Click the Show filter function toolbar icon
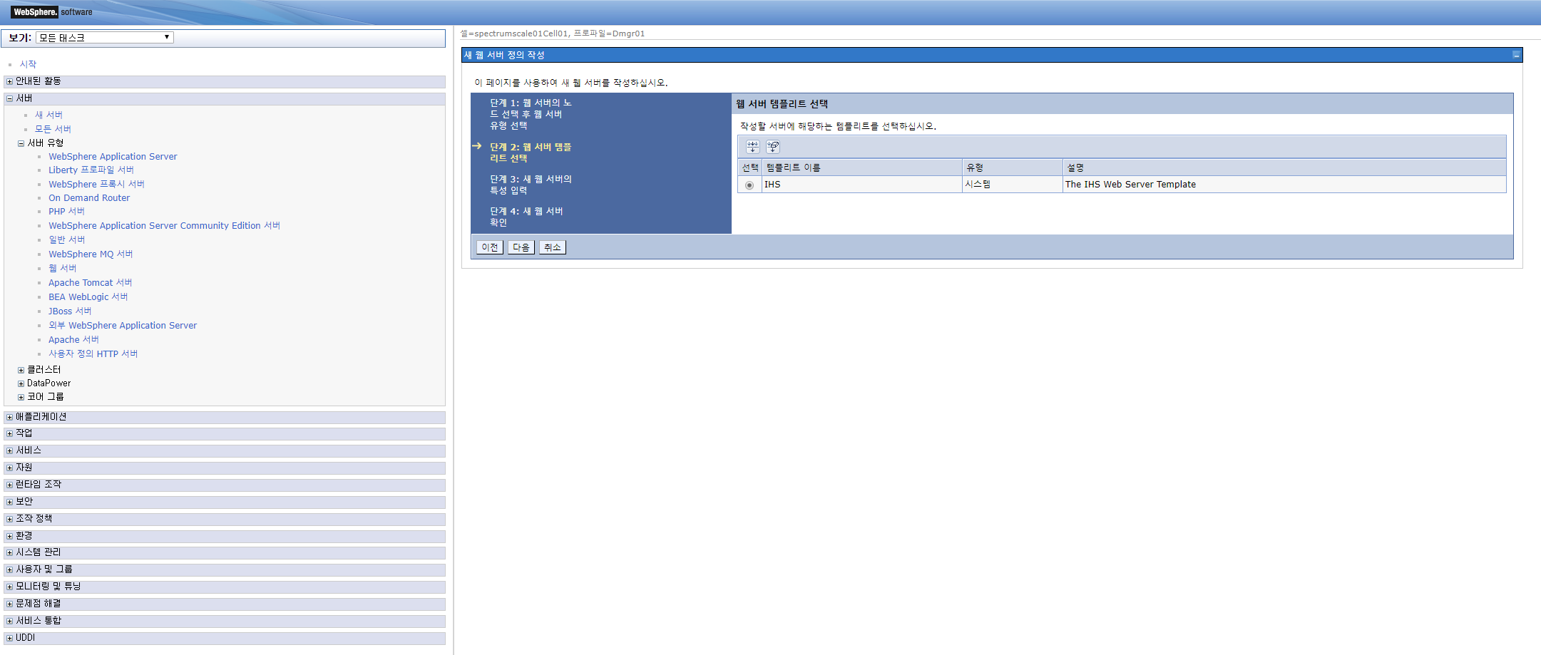 [x=752, y=147]
